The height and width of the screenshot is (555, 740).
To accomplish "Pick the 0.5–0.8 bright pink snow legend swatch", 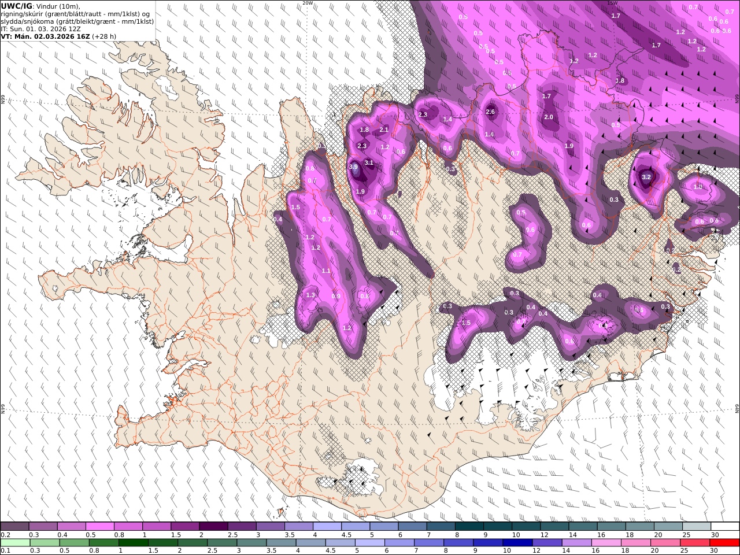I will coord(99,527).
